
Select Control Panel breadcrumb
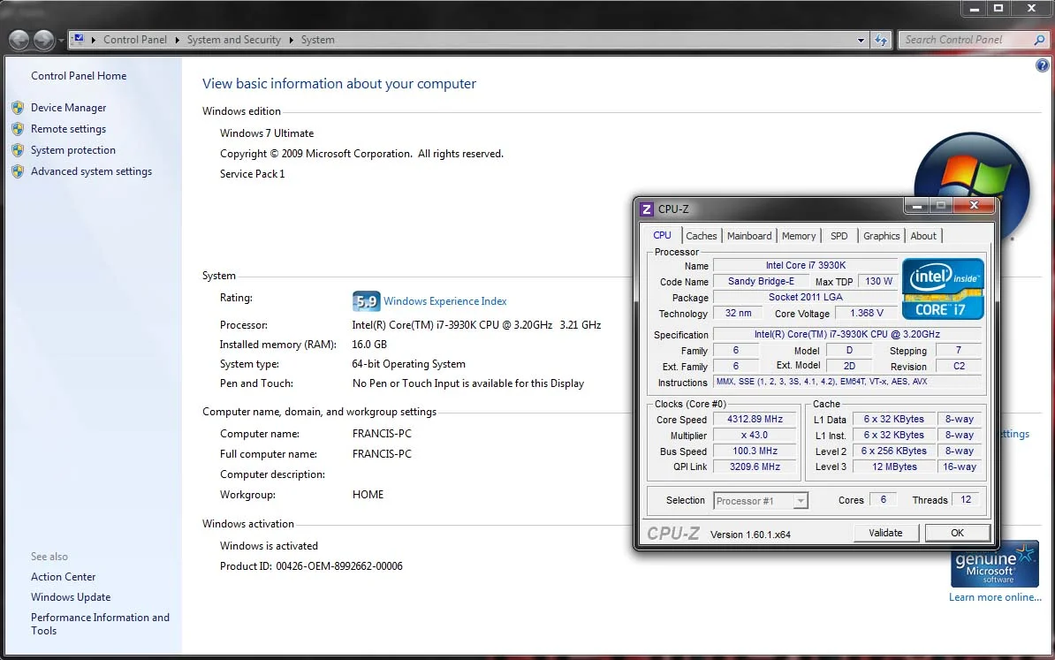click(134, 40)
